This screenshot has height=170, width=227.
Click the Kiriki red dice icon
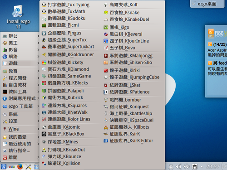coord(106,71)
